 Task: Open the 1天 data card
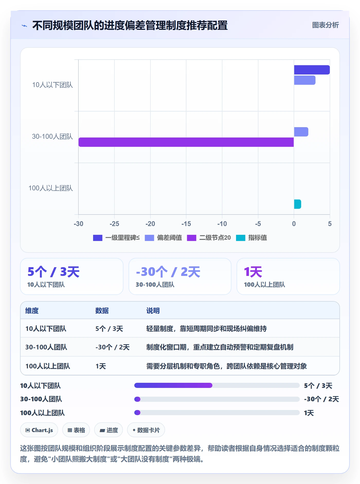pyautogui.click(x=288, y=276)
